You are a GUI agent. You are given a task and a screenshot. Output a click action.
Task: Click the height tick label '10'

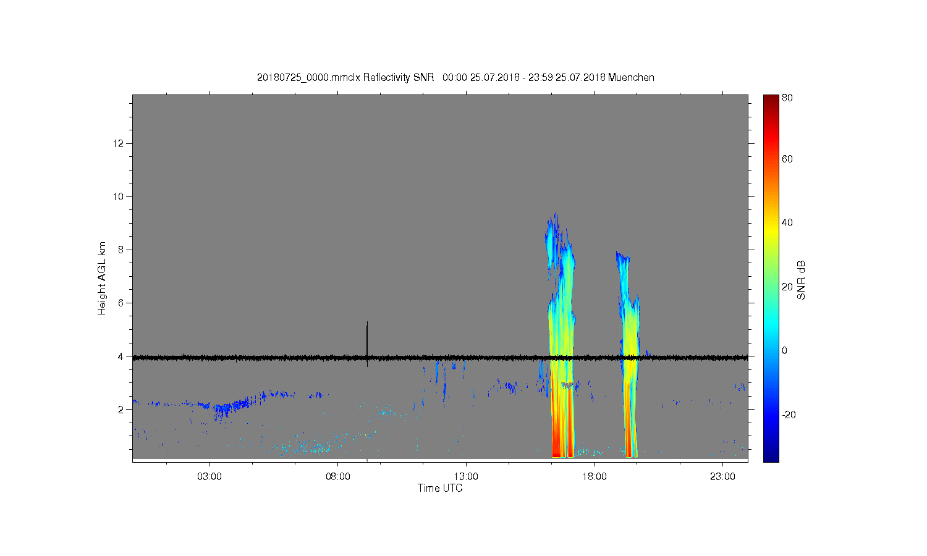(119, 196)
